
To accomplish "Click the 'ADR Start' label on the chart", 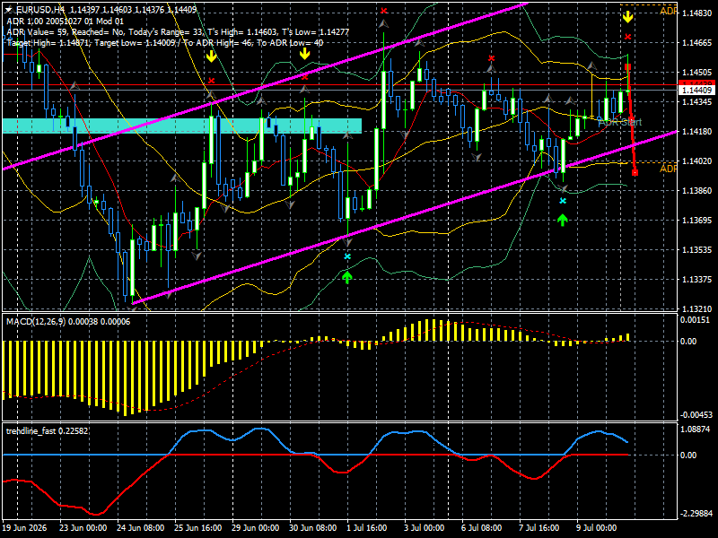I will coord(620,122).
